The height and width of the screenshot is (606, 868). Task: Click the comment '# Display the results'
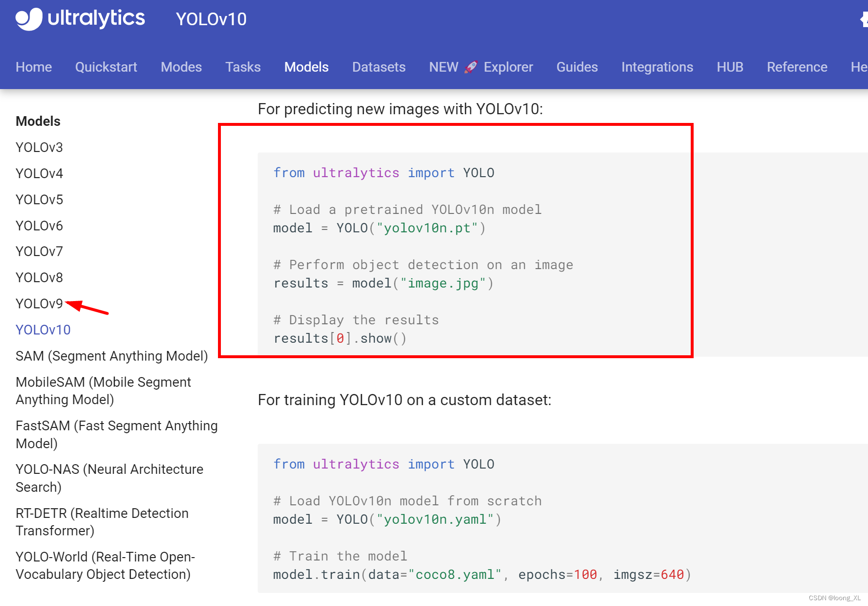[356, 320]
